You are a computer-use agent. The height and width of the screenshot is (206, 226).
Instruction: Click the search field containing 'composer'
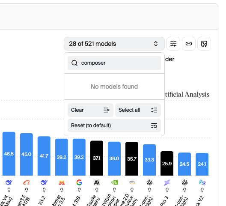(114, 63)
